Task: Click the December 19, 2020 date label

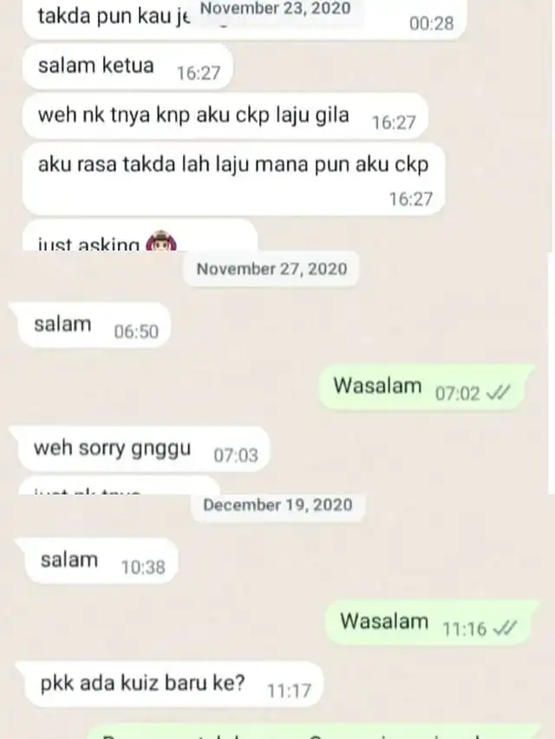Action: [277, 505]
